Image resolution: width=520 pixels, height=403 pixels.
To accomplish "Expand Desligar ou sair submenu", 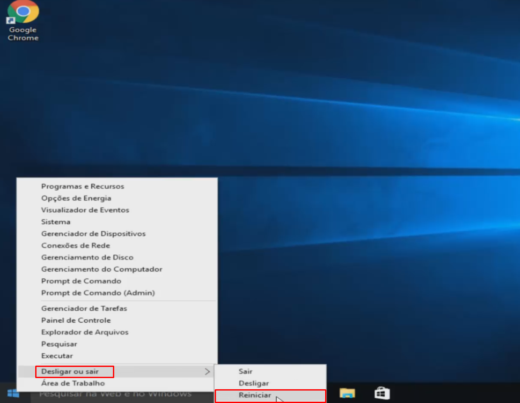I will 117,371.
